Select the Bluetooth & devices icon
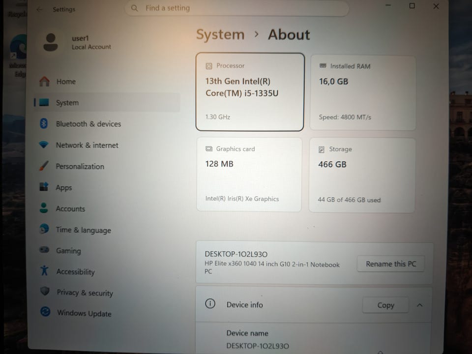The width and height of the screenshot is (472, 354). click(44, 123)
